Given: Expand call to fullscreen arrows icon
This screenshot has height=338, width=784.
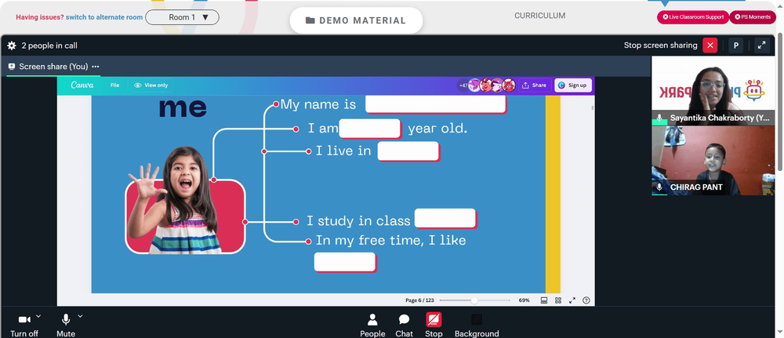Looking at the screenshot, I should point(761,45).
